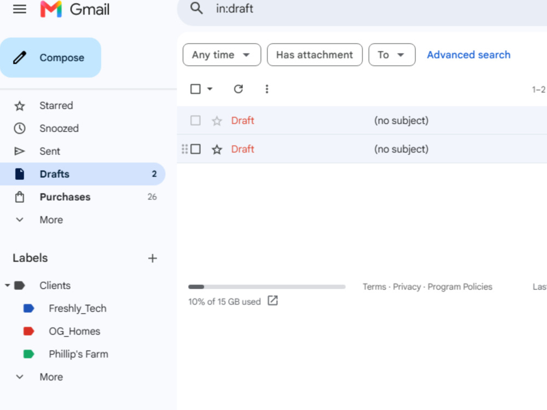Click the green Phillip's Farm color tag

28,354
